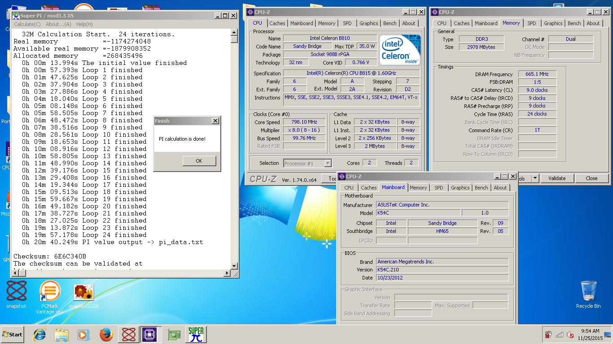Viewport: 613px width, 344px height.
Task: Select About tab in right CPU-Z window
Action: pyautogui.click(x=593, y=23)
